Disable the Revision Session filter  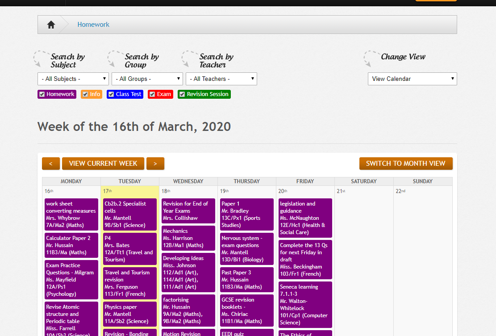point(182,94)
